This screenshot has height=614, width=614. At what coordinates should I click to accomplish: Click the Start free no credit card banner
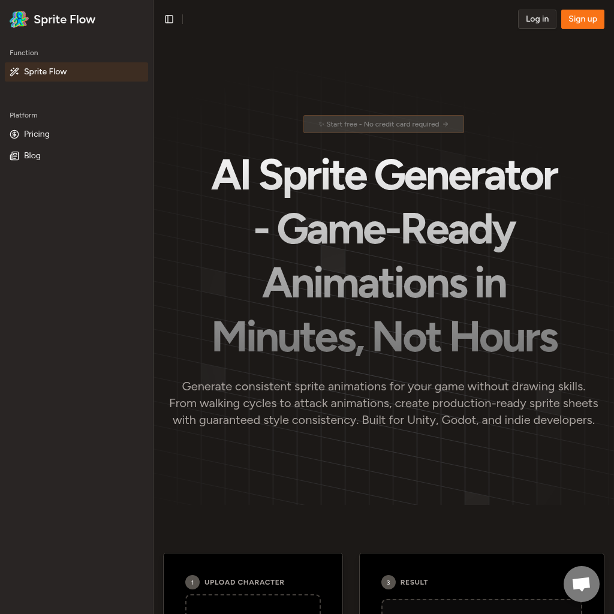[384, 124]
